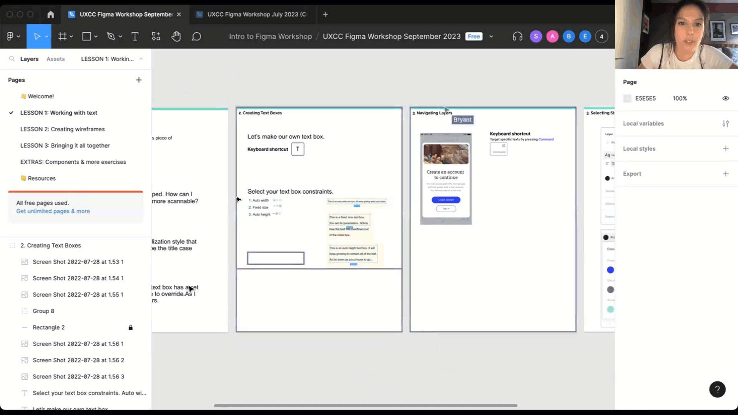738x415 pixels.
Task: Start audio conversation with headphones icon
Action: pos(517,37)
